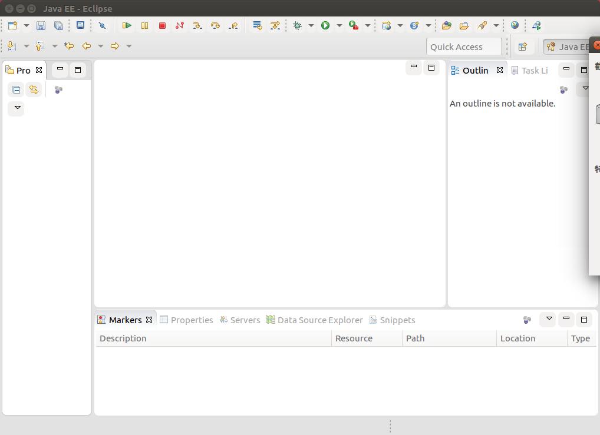
Task: Click the Open Perspective icon
Action: click(x=522, y=47)
